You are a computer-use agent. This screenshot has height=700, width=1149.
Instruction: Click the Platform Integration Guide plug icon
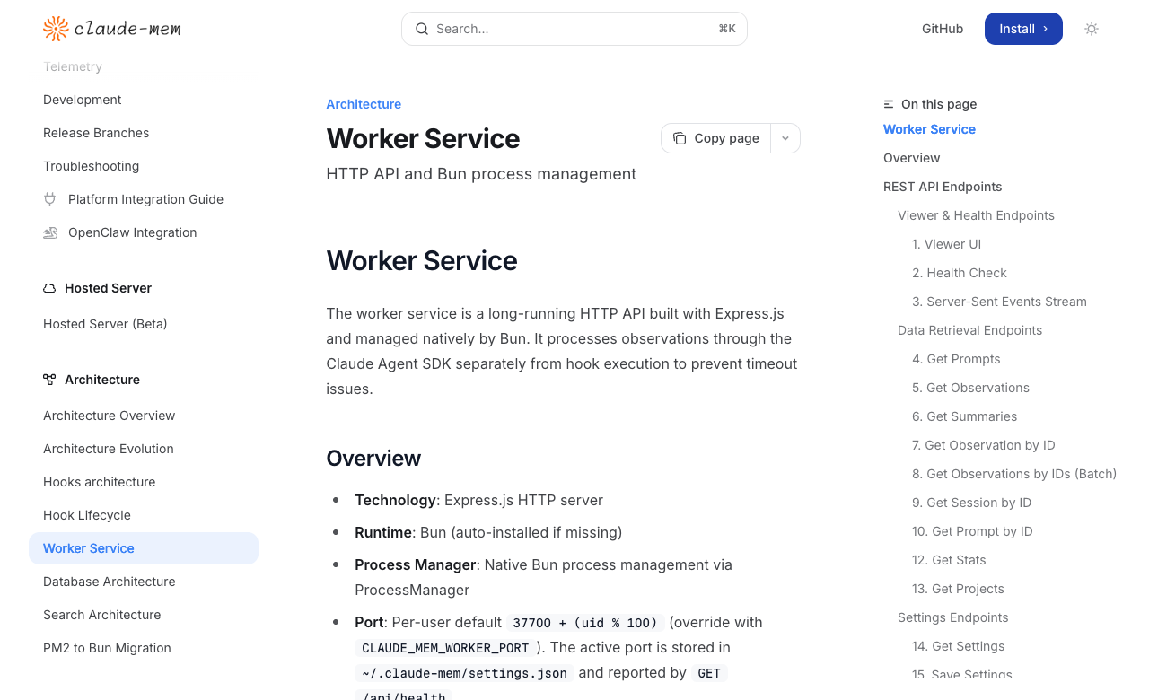point(50,199)
